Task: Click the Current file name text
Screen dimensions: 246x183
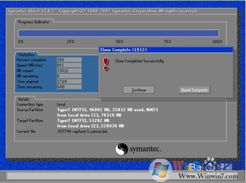Action: tap(83, 131)
